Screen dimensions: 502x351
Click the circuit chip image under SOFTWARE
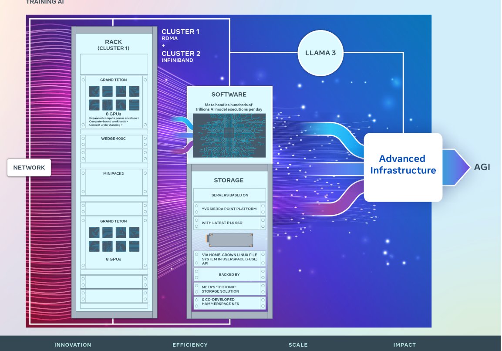click(229, 135)
